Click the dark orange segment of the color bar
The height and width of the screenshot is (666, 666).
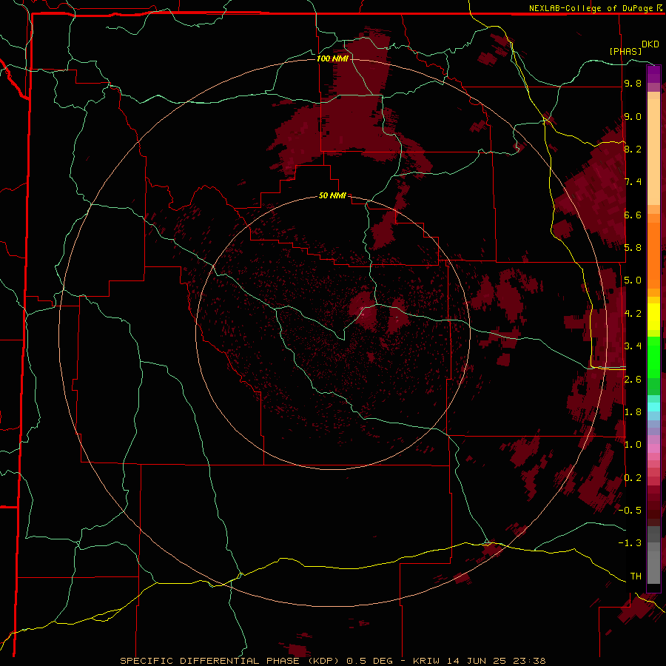coord(653,255)
